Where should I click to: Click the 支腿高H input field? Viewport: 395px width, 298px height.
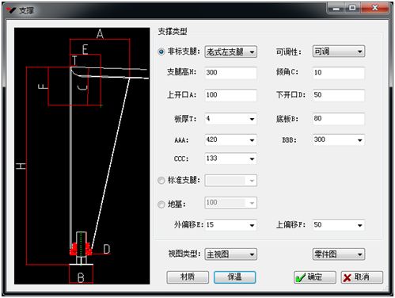(231, 73)
